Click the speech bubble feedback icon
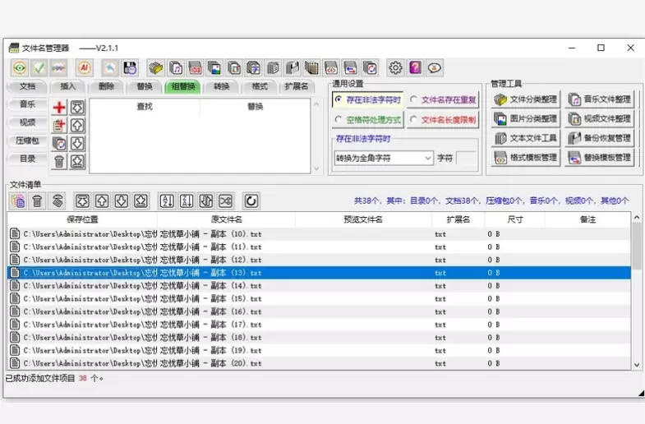Viewport: 645px width, 424px height. (x=435, y=68)
